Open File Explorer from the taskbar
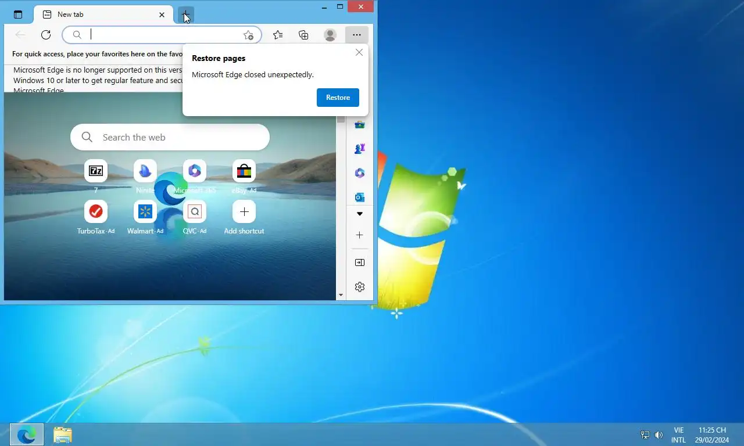Image resolution: width=744 pixels, height=446 pixels. point(62,434)
